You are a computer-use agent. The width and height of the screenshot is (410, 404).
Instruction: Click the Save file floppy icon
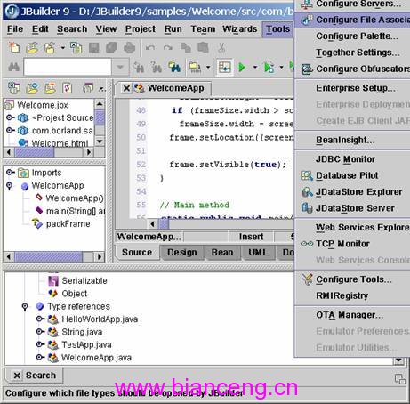click(94, 47)
